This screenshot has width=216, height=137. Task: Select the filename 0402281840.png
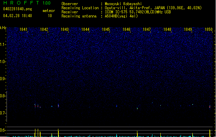pos(18,9)
